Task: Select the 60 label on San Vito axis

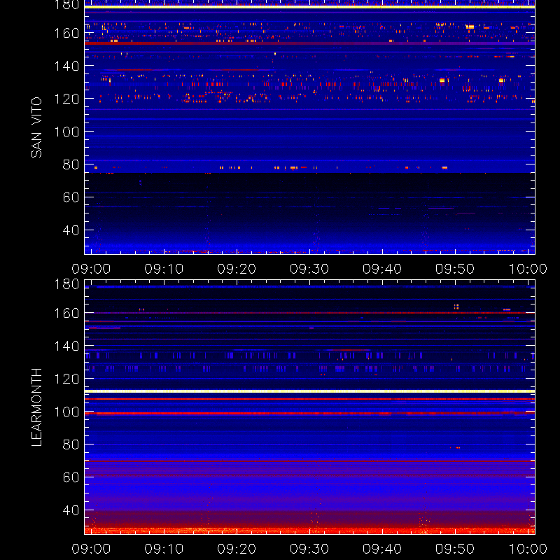Action: point(71,197)
